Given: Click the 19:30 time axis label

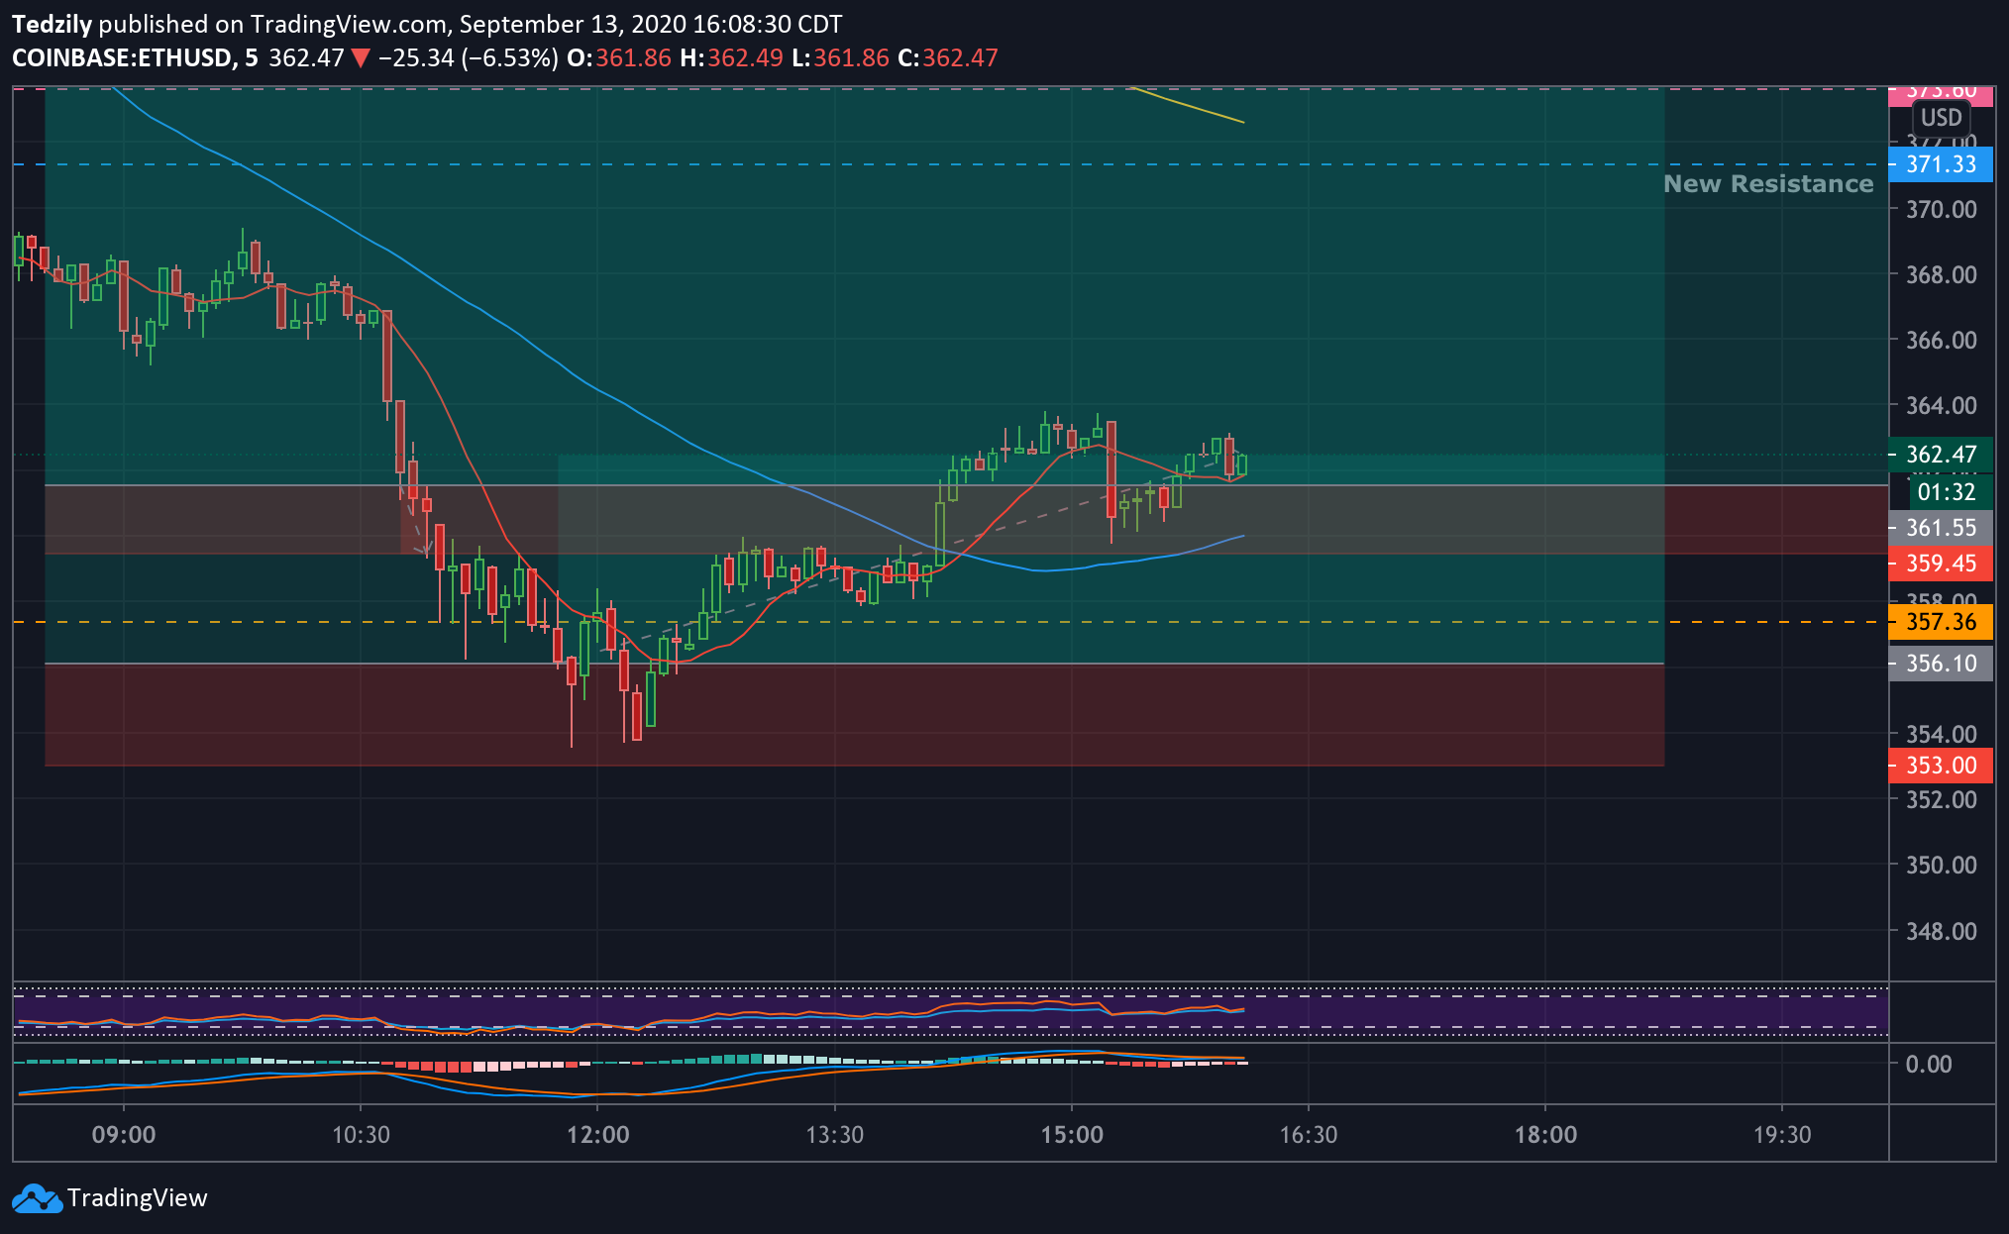Looking at the screenshot, I should click(x=1781, y=1135).
